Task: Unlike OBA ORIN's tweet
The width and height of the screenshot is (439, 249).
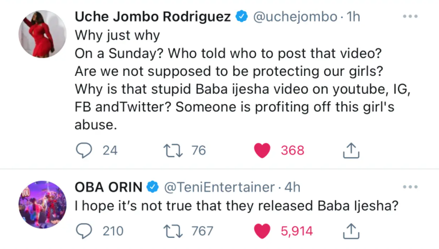Action: [x=262, y=231]
